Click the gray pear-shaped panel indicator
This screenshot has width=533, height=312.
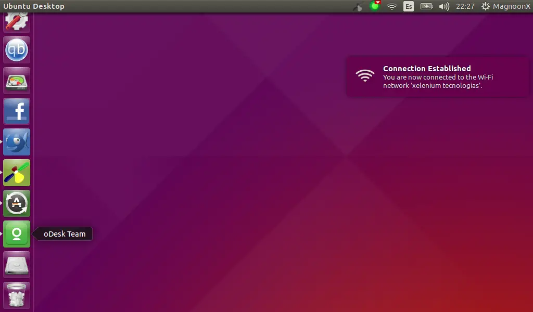coord(358,6)
